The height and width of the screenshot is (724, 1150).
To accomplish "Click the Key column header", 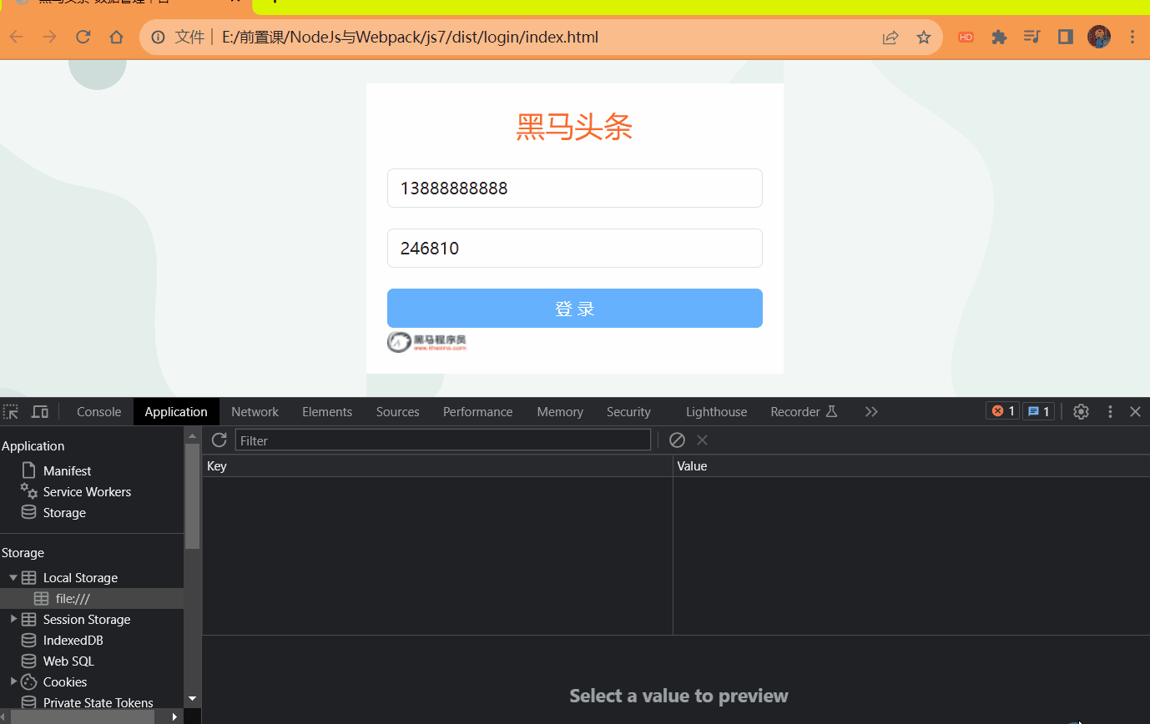I will tap(437, 466).
